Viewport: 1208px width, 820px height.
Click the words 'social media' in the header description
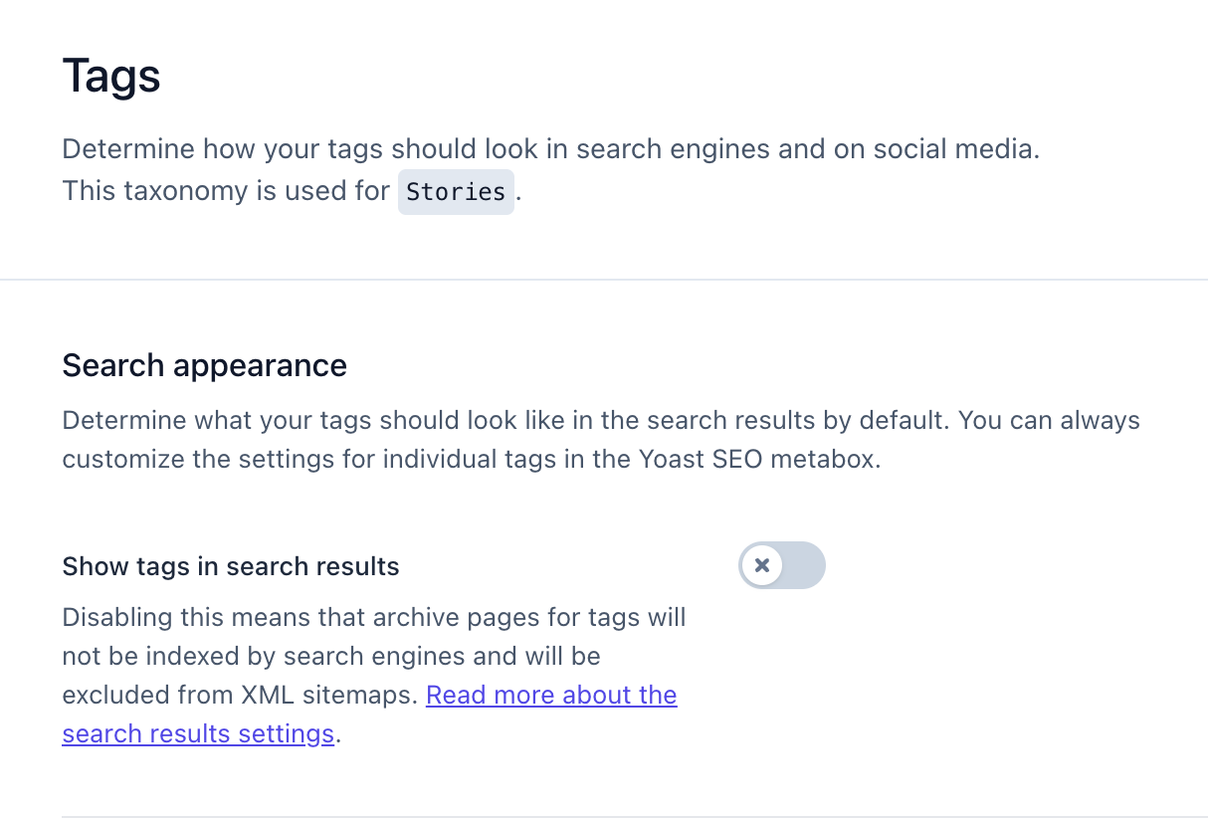955,149
